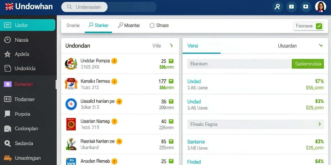The width and height of the screenshot is (331, 165).
Task: Open the first Undad link with $7%
Action: pos(194,81)
